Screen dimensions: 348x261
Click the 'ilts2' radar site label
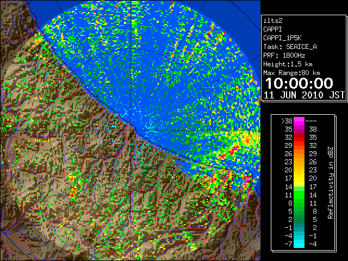[x=273, y=21]
